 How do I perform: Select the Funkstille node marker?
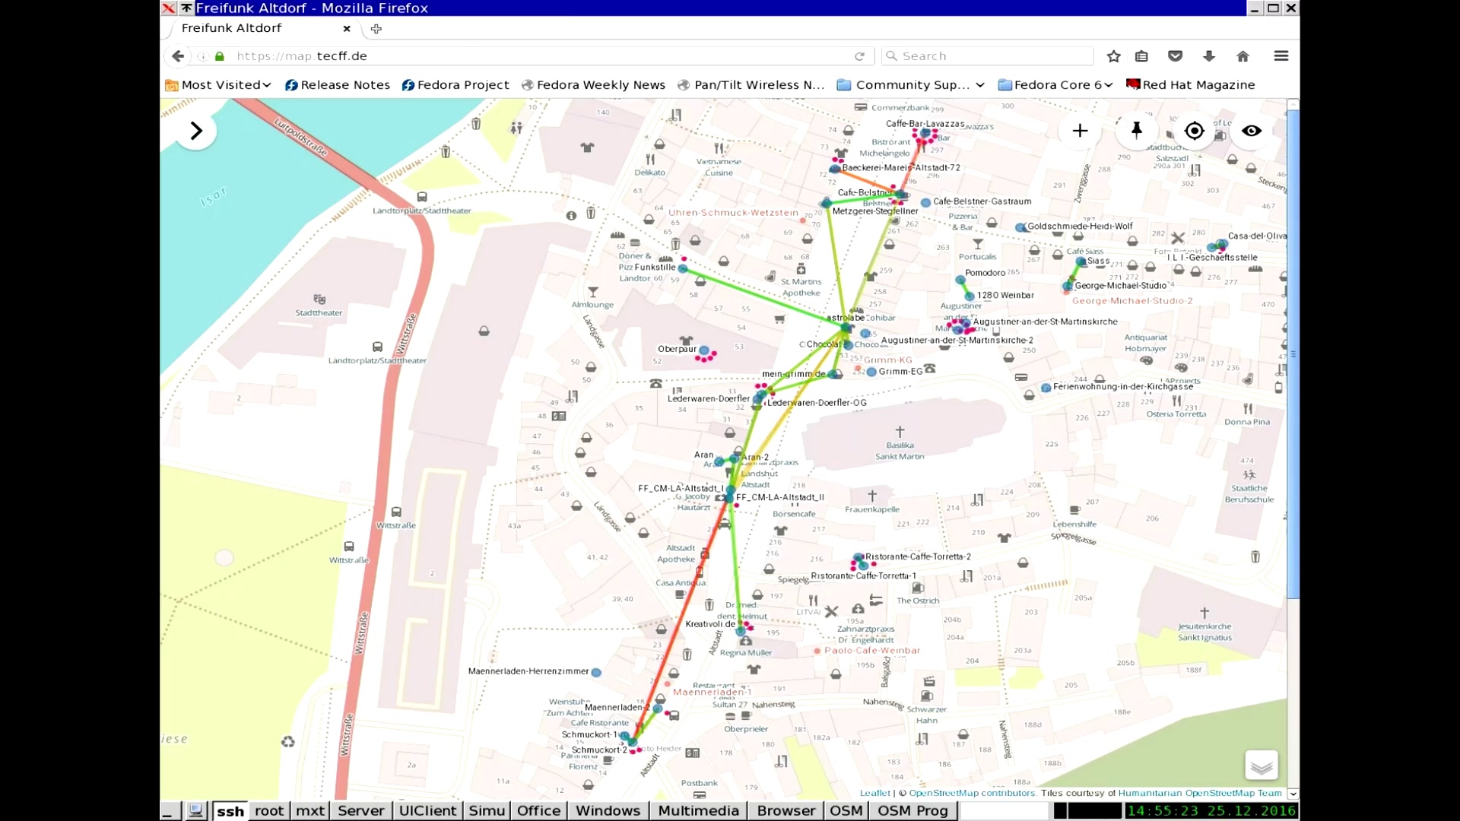(683, 268)
